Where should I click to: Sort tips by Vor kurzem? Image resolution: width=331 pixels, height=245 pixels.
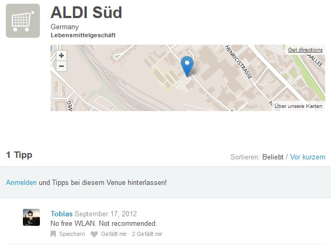(307, 157)
